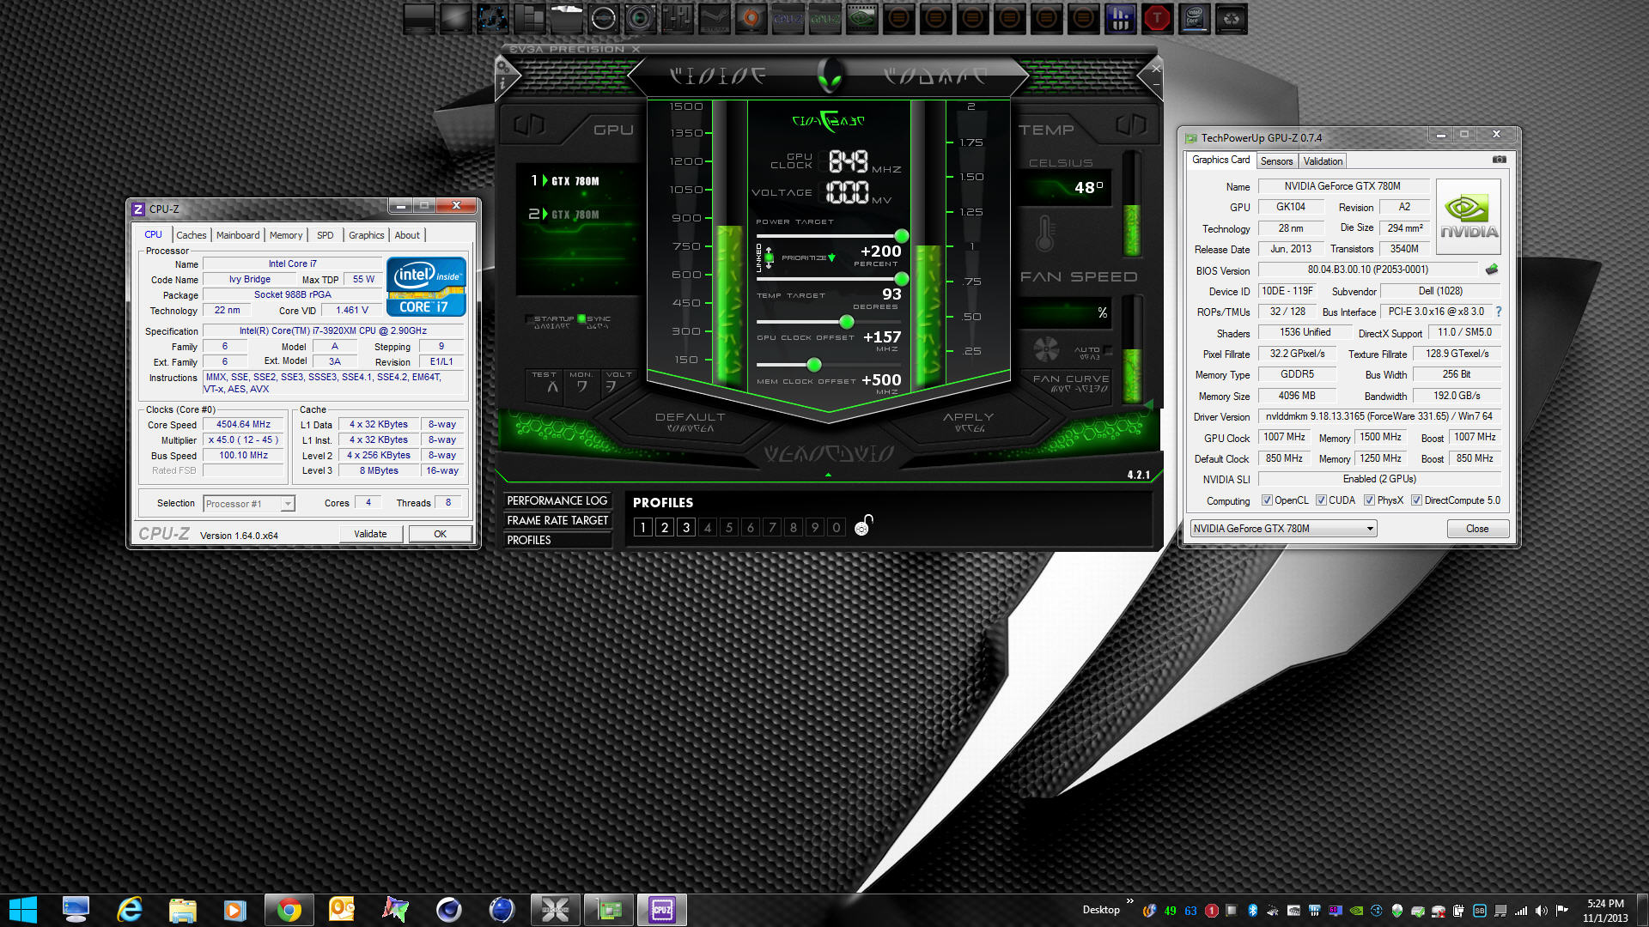The image size is (1649, 927).
Task: Save the BIOS with GPU-Z chip icon
Action: [1492, 270]
